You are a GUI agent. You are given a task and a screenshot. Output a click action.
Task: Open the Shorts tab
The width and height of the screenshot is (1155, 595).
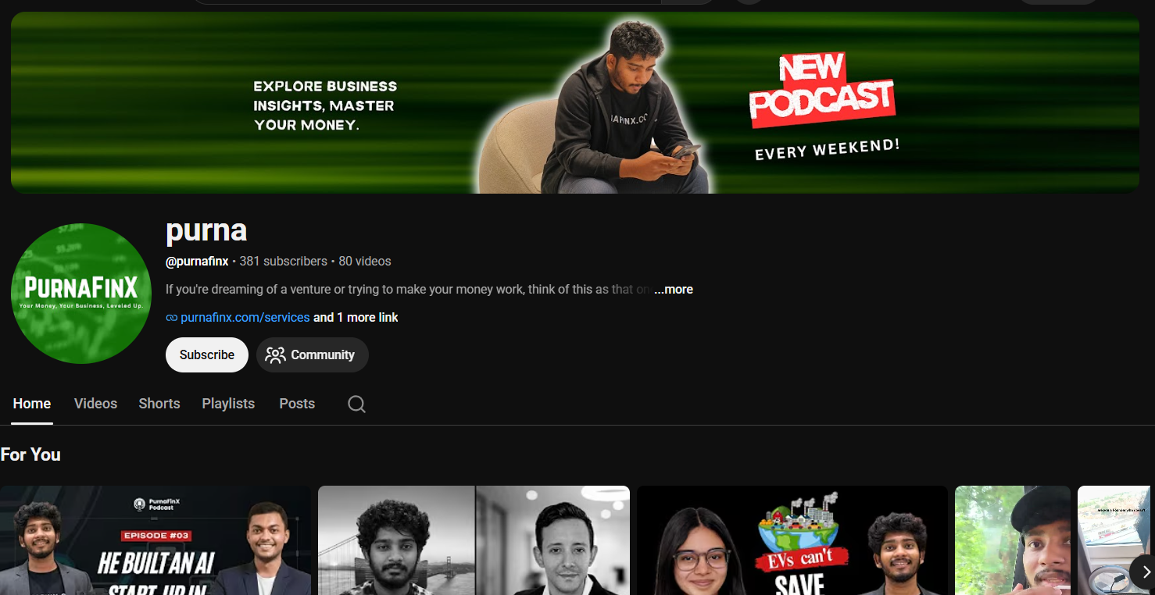[159, 404]
